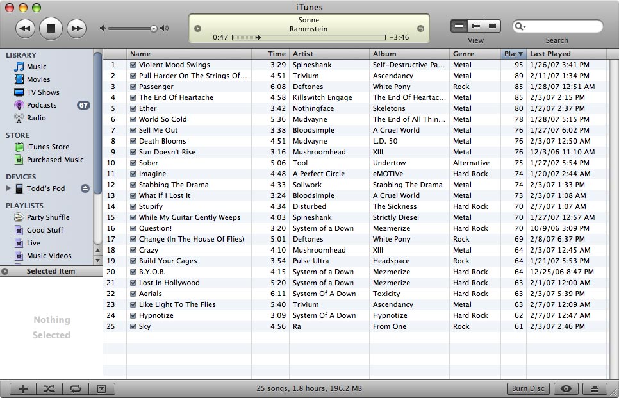The width and height of the screenshot is (619, 398).
Task: Click sidebar scrollbar up arrow
Action: click(98, 251)
